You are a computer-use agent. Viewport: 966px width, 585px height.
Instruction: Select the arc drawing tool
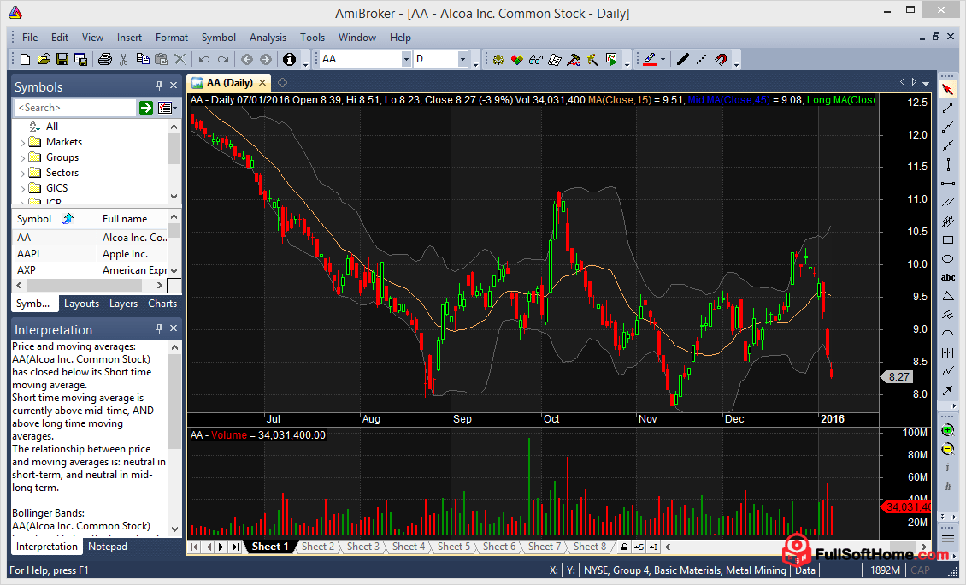pyautogui.click(x=947, y=334)
